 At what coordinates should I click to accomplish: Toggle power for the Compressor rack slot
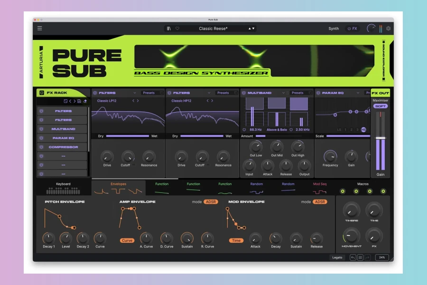point(41,147)
